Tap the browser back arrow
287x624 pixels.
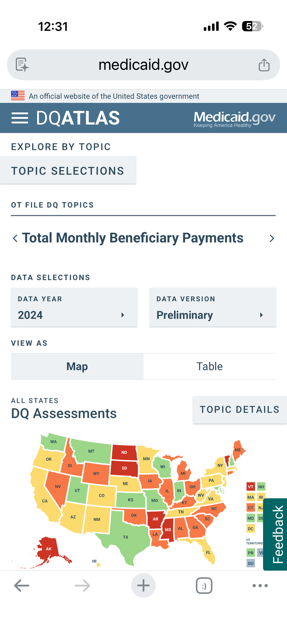(22, 586)
